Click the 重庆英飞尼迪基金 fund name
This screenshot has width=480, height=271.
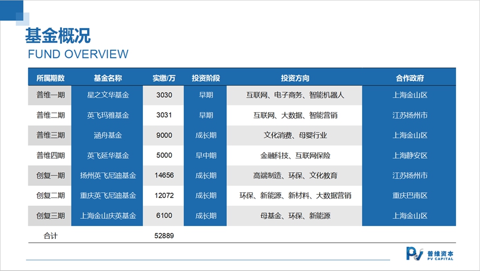pyautogui.click(x=108, y=195)
